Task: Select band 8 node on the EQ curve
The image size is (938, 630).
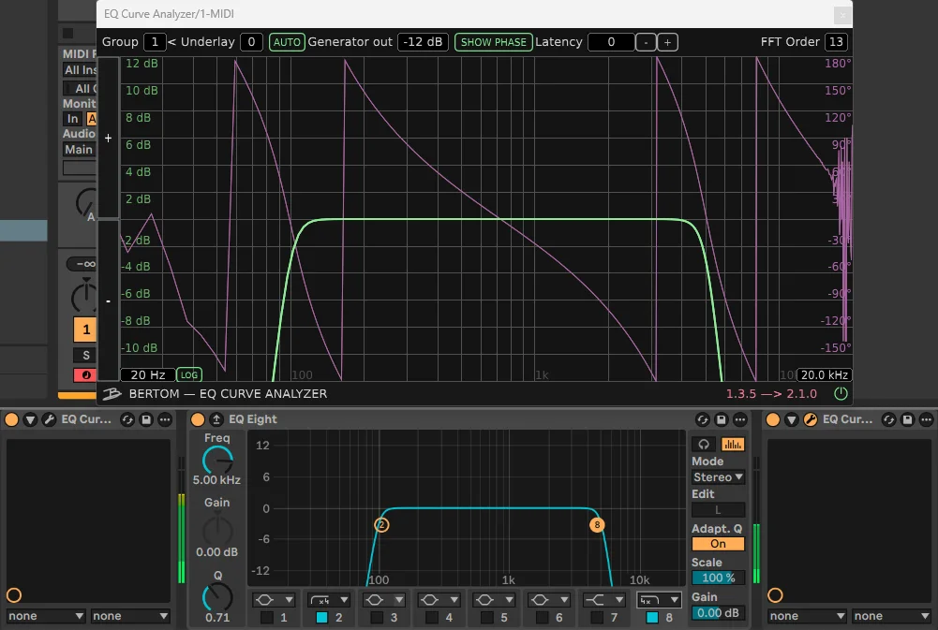Action: point(597,524)
